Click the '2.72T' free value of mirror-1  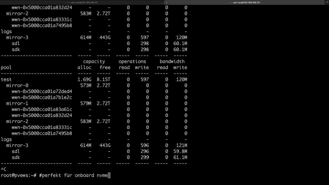104,103
